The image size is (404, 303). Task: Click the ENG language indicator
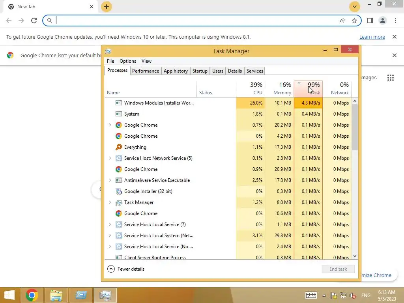[366, 295]
